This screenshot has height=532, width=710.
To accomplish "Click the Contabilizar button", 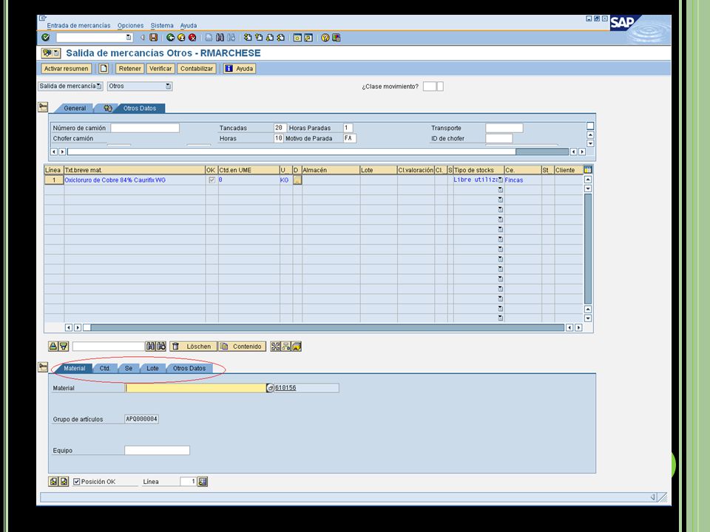I will [x=197, y=68].
